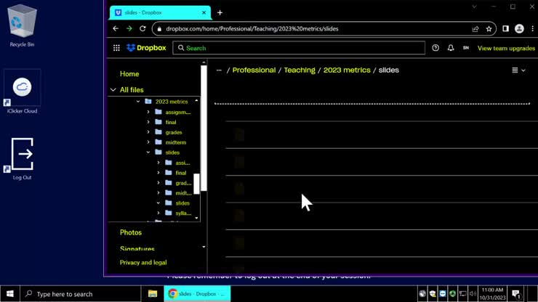Open the list view options dropdown
Viewport: 538px width, 302px height.
(x=518, y=70)
